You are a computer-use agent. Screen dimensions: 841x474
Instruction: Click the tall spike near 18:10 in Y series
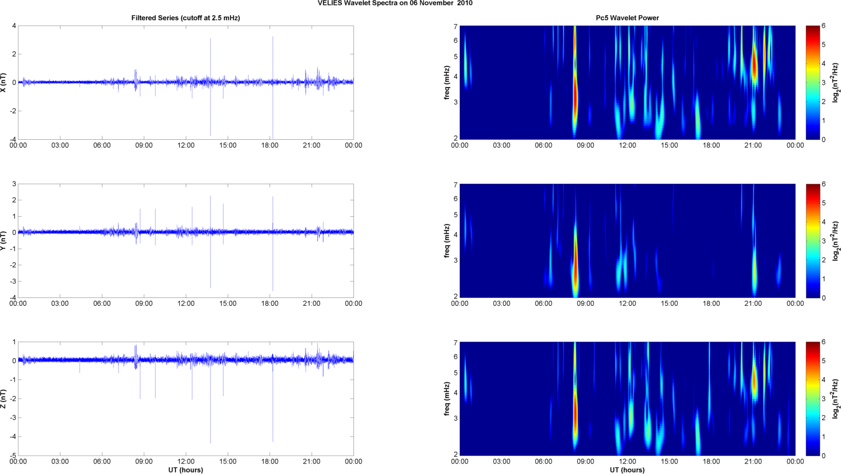click(x=273, y=243)
